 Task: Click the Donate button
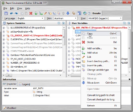coord(97,13)
